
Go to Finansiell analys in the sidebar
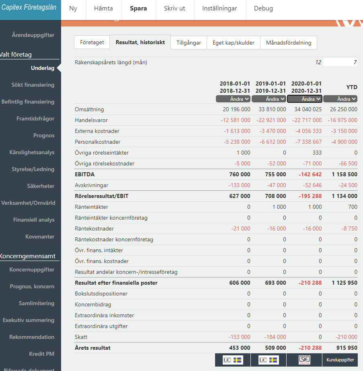[x=34, y=220]
